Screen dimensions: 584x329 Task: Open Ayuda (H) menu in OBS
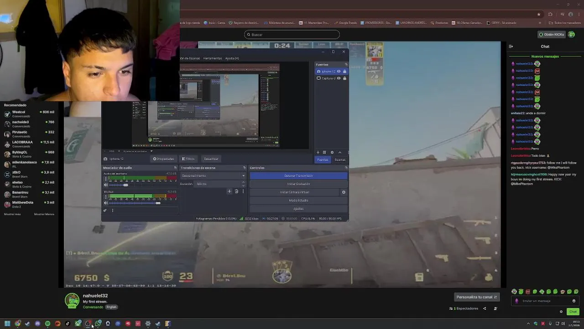(232, 58)
